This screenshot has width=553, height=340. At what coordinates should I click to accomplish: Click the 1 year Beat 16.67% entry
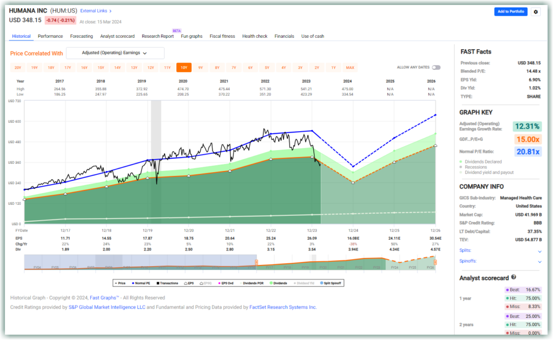tap(523, 290)
